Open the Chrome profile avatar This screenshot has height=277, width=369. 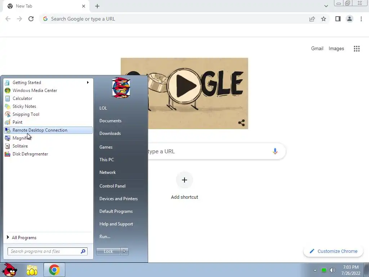(x=350, y=19)
